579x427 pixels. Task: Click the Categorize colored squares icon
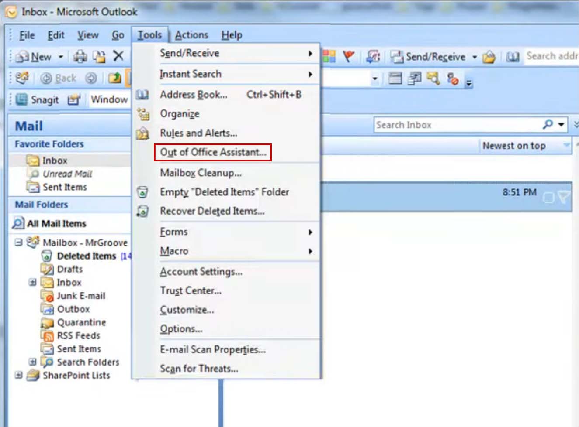329,56
